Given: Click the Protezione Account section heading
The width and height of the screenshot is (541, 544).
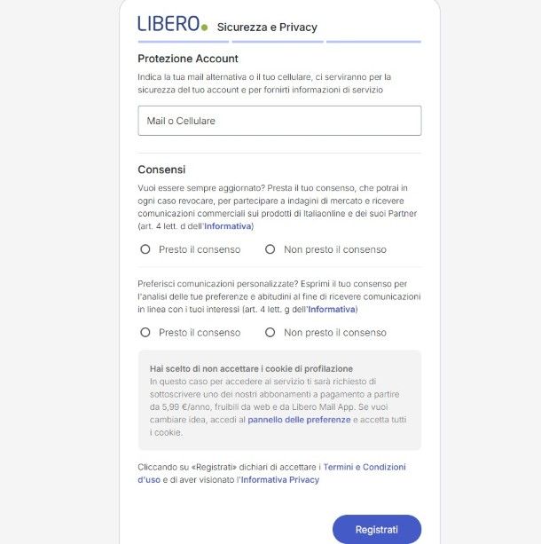Looking at the screenshot, I should 188,59.
